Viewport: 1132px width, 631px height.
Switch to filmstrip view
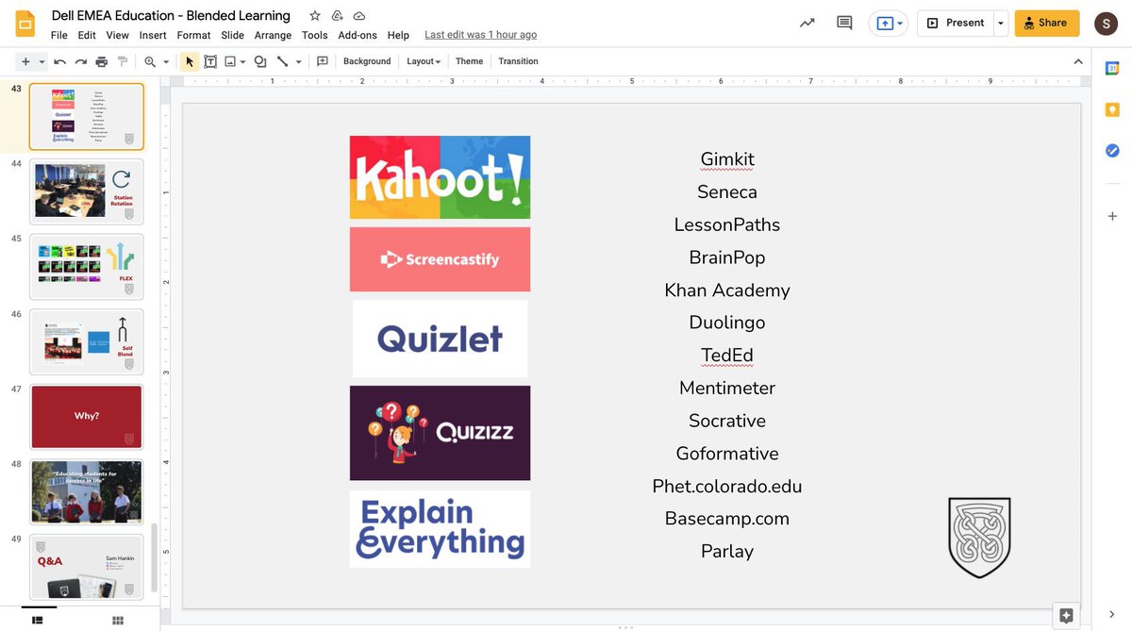[x=38, y=620]
